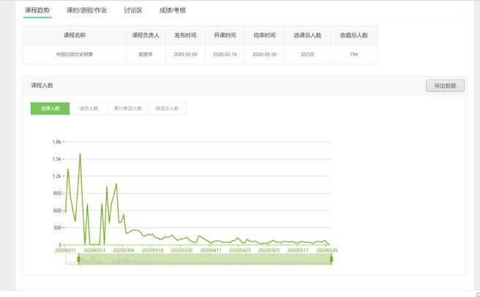Show the 退选人数 chart series
Image resolution: width=480 pixels, height=297 pixels.
pyautogui.click(x=89, y=108)
